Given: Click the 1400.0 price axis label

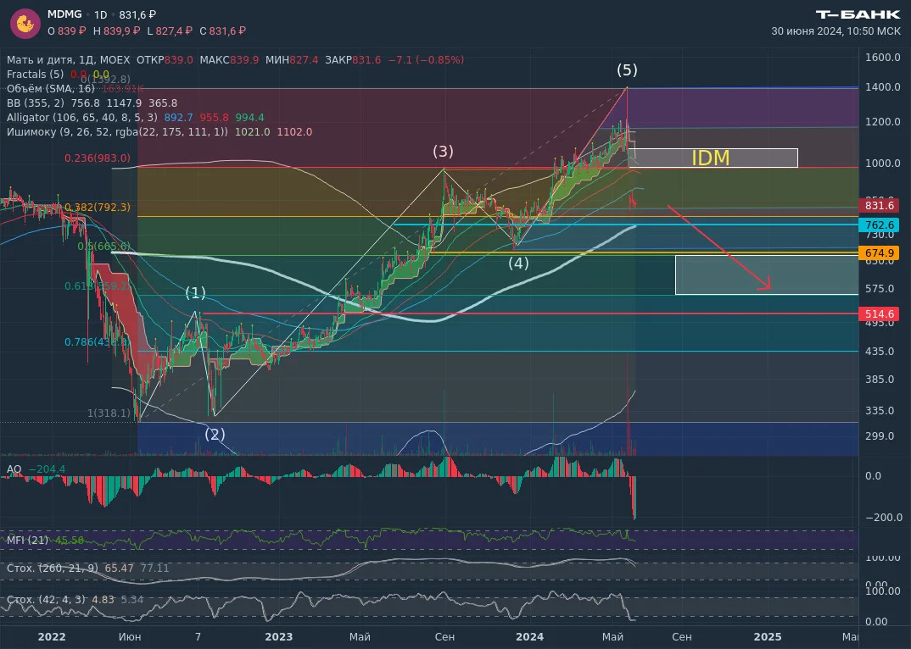Looking at the screenshot, I should coord(882,87).
